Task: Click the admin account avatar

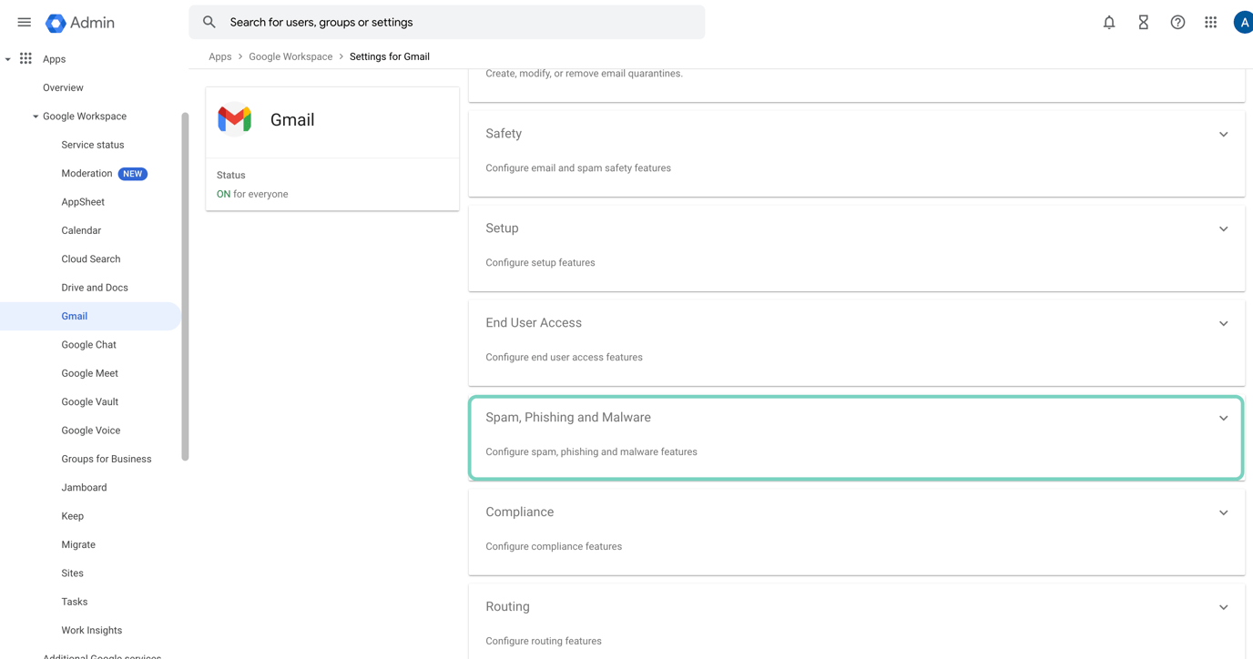Action: coord(1243,22)
